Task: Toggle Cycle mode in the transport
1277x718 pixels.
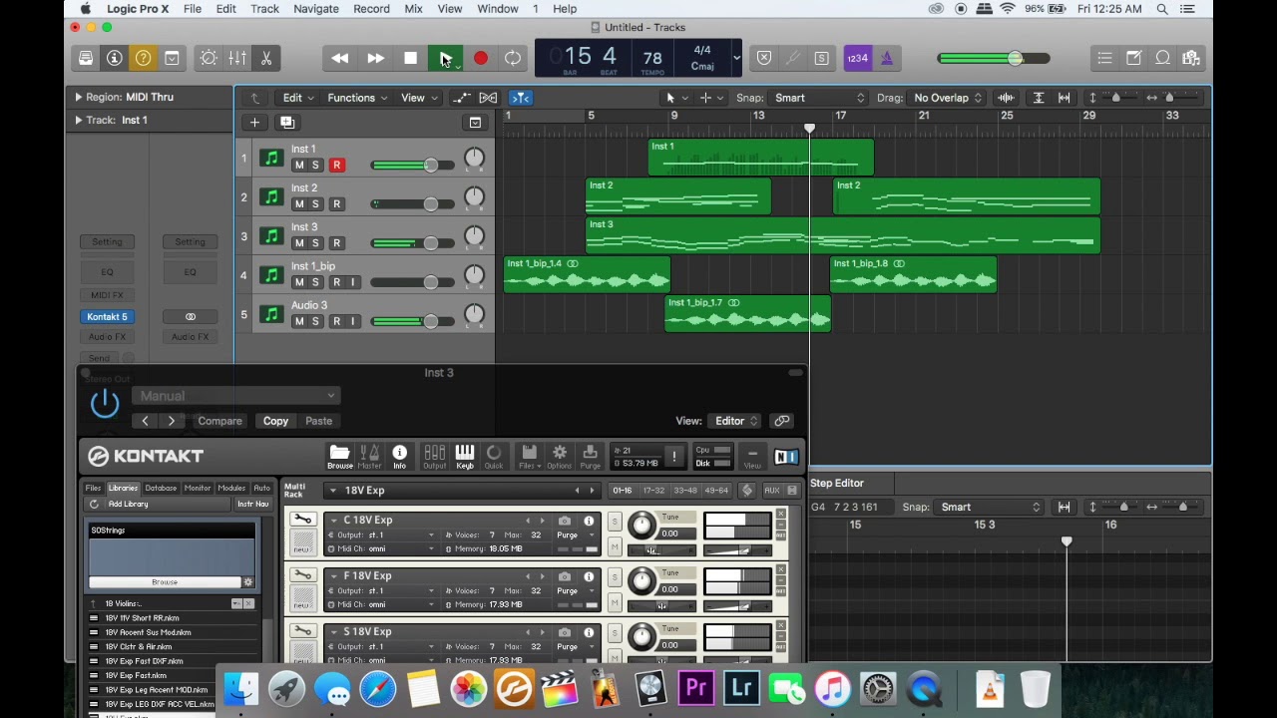Action: pos(513,58)
